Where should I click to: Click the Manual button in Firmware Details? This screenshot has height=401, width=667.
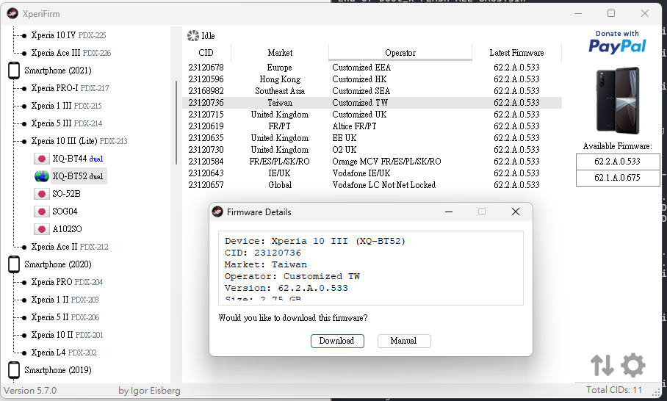click(x=404, y=341)
